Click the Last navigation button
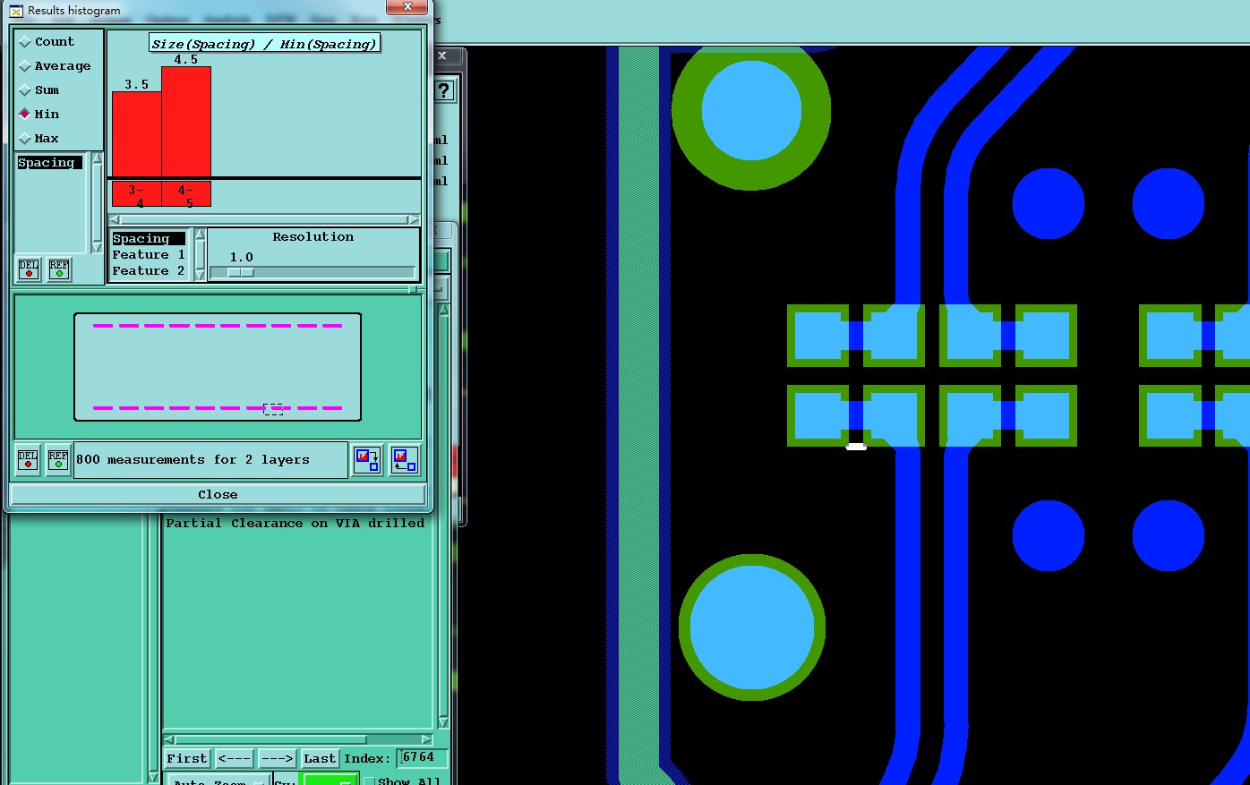The height and width of the screenshot is (785, 1250). pos(320,758)
